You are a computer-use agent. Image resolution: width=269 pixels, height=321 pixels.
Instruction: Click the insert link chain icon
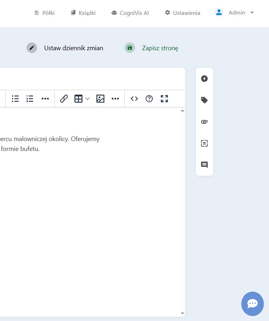pos(64,99)
